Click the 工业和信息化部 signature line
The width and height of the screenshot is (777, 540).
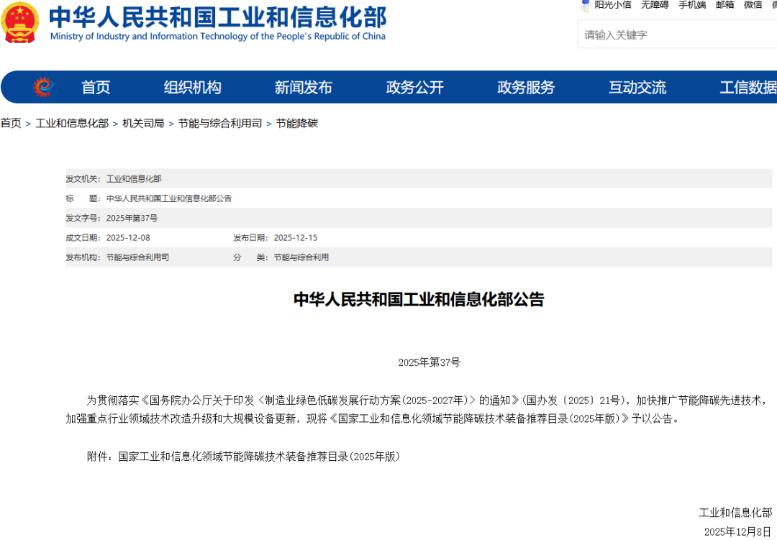[735, 512]
